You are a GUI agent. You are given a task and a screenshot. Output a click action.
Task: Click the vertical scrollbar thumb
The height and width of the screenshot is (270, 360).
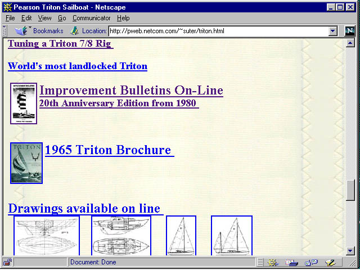[350, 190]
